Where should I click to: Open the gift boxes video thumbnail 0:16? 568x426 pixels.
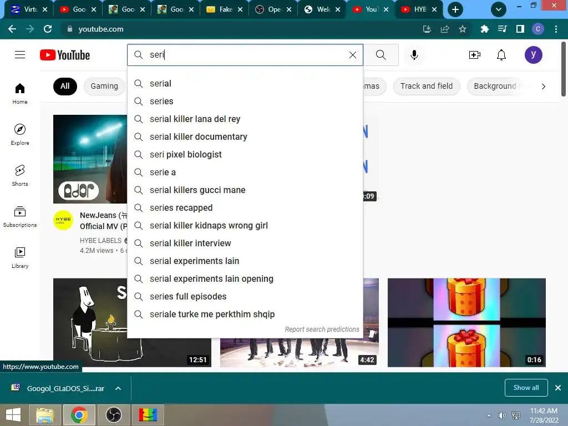[x=466, y=322]
